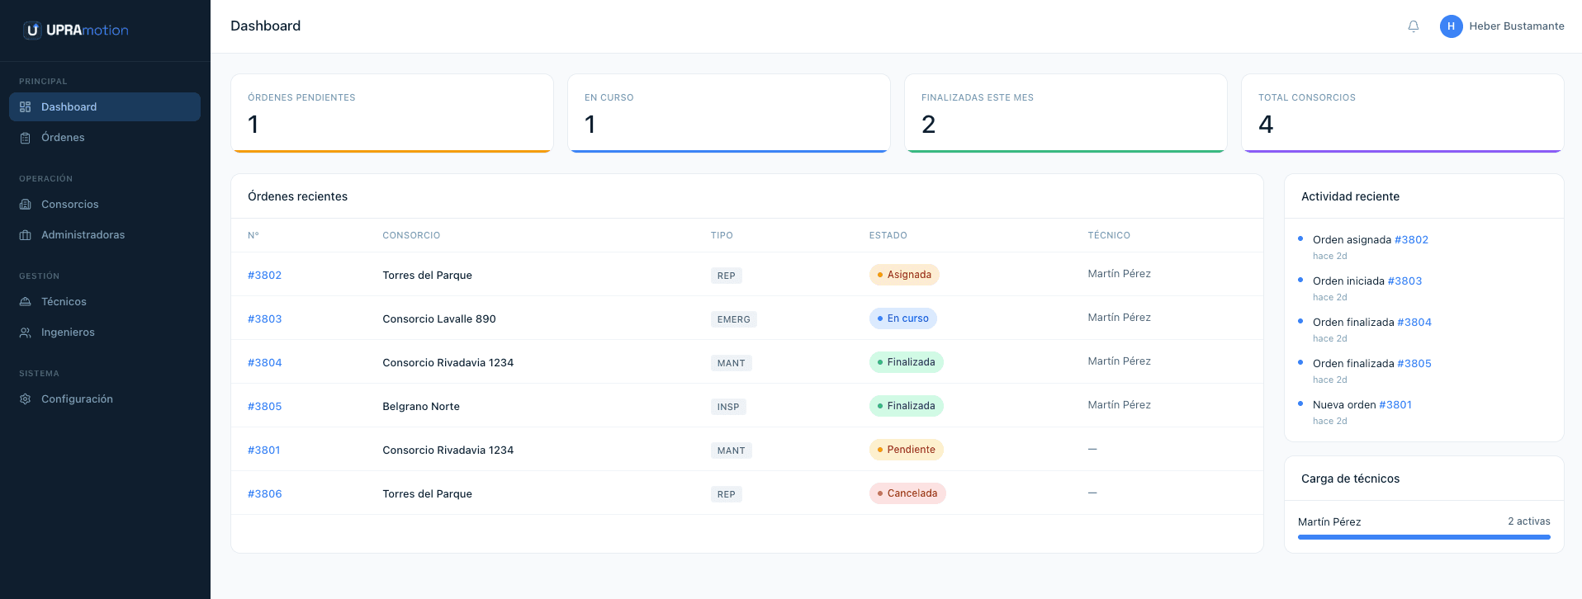Click Finalizada badge for order #3804
1582x599 pixels.
tap(907, 362)
